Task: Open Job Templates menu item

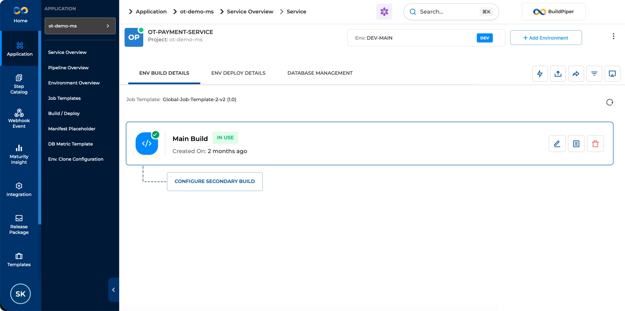Action: pos(64,98)
